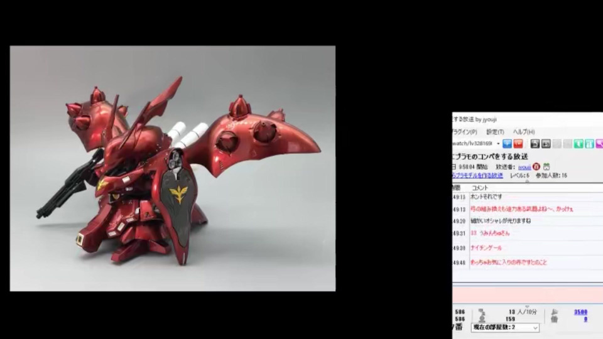
Task: Click the 13 人/10分 comment rate value
Action: point(523,312)
